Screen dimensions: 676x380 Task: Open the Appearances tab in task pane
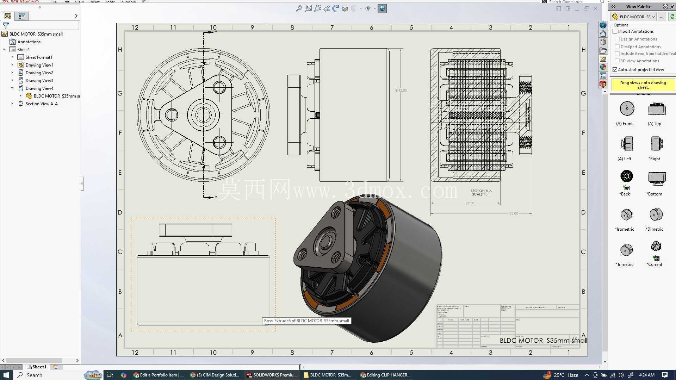[603, 67]
